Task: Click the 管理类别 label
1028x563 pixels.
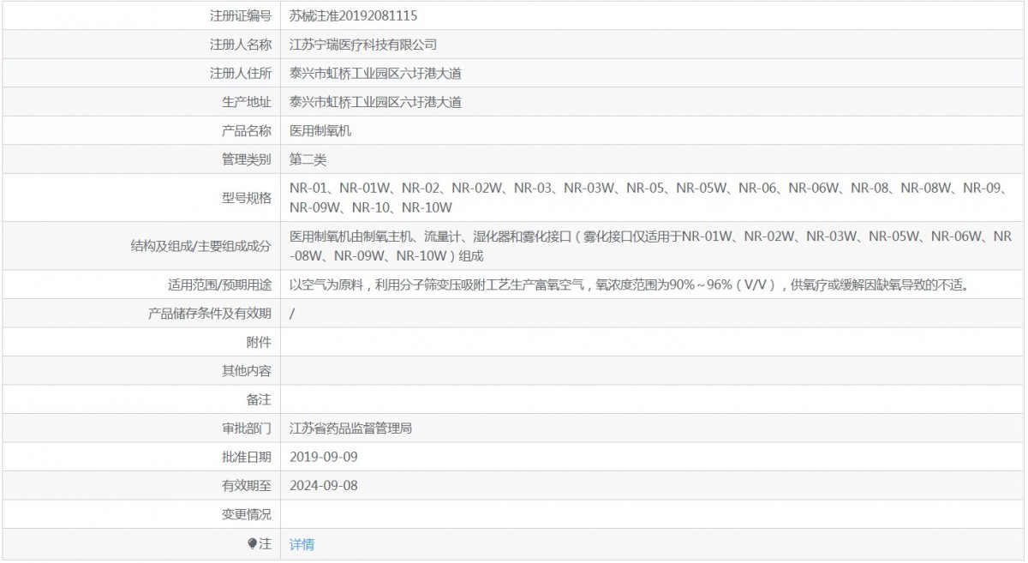Action: tap(247, 159)
